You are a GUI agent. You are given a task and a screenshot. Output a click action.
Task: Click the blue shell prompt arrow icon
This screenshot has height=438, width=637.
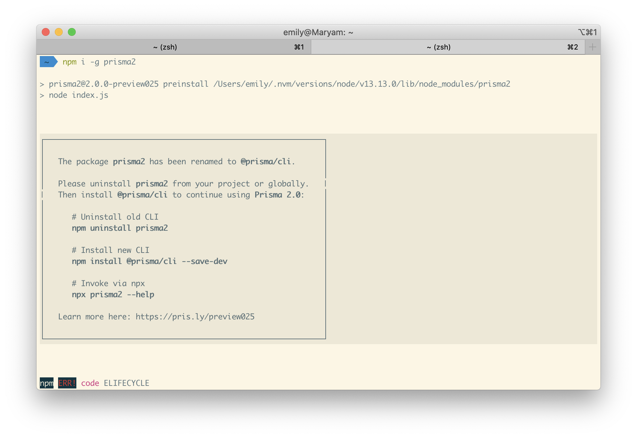tap(48, 62)
